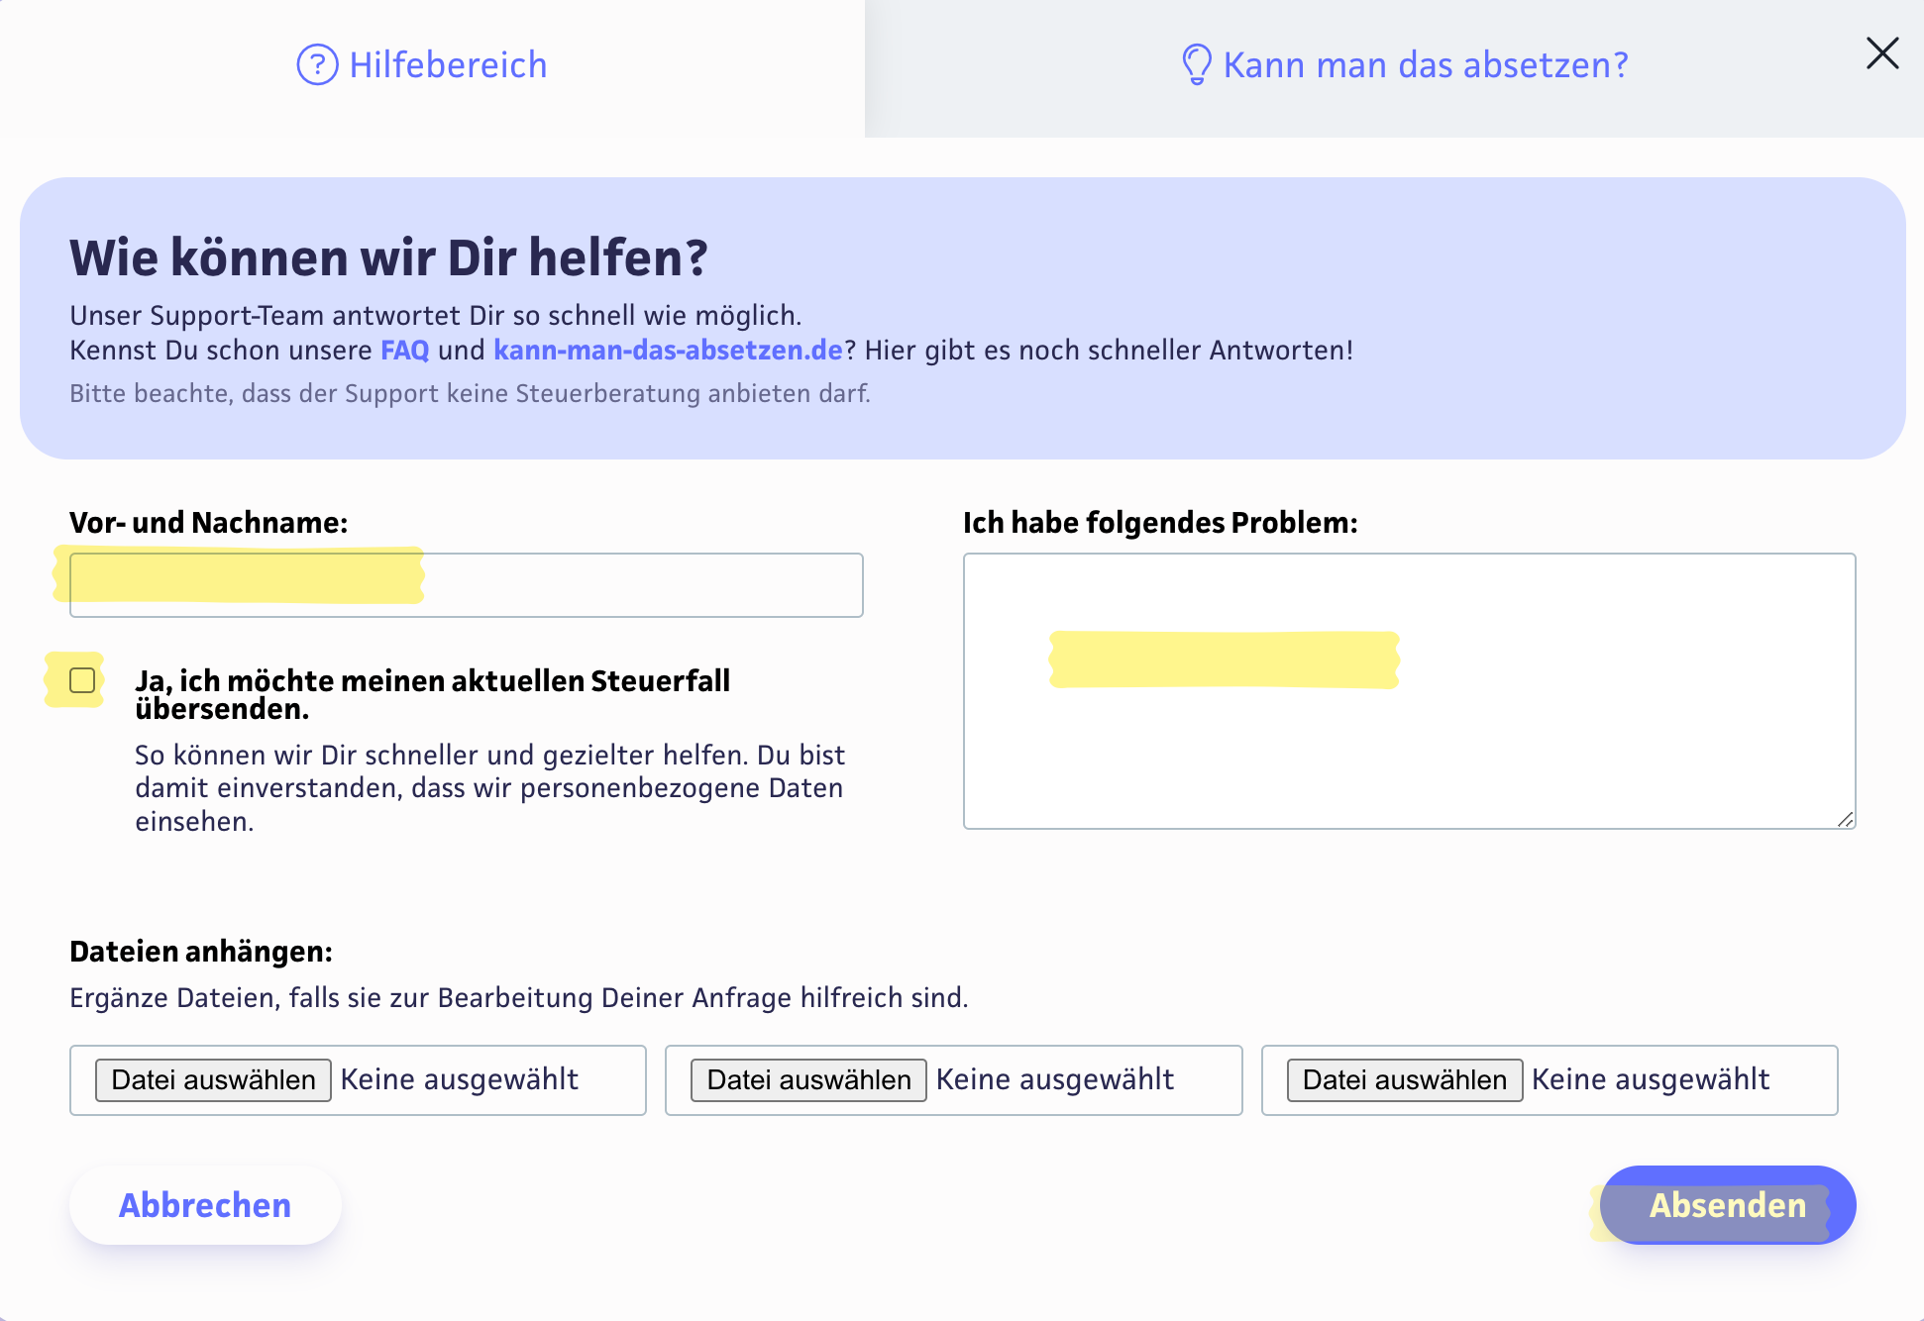
Task: Close the help dialog with the X icon
Action: click(1881, 53)
